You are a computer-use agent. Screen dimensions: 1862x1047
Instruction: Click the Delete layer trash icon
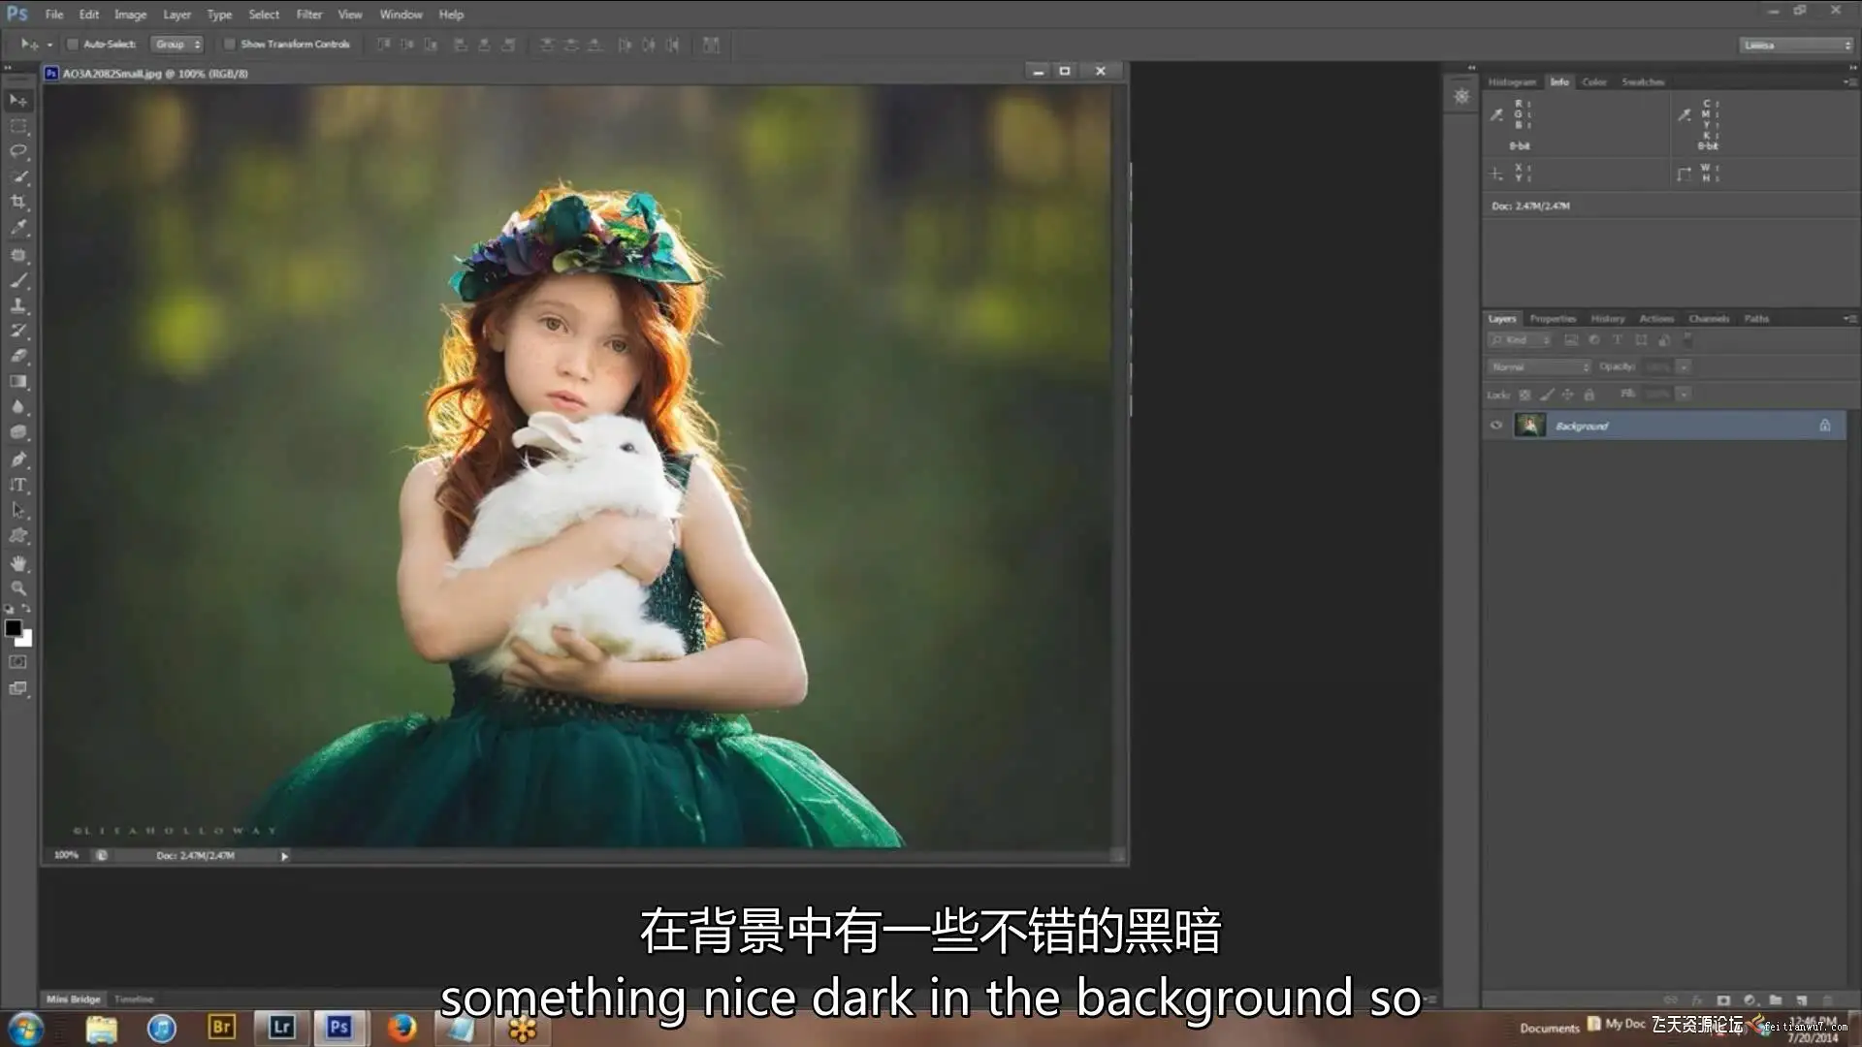click(1828, 999)
